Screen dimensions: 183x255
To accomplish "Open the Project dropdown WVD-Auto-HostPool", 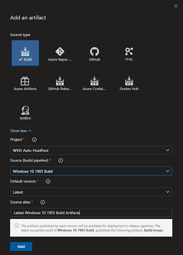I will pyautogui.click(x=91, y=150).
